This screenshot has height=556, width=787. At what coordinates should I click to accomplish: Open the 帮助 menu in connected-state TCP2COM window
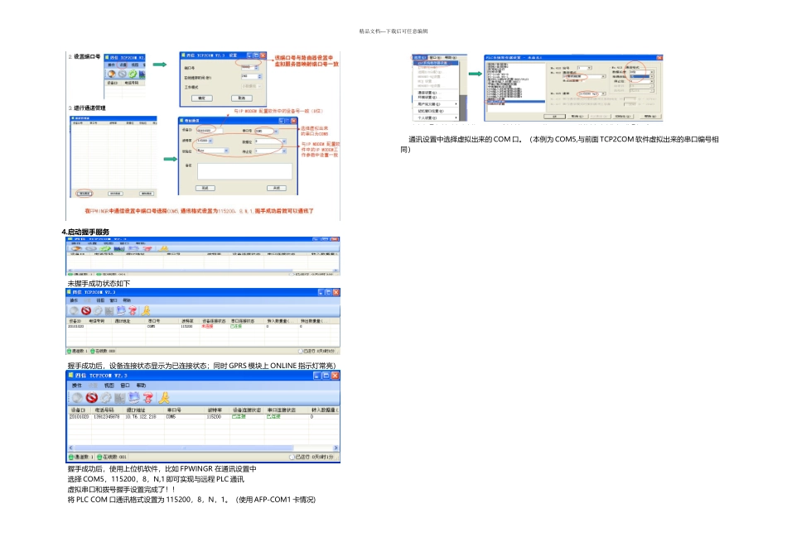[x=141, y=386]
